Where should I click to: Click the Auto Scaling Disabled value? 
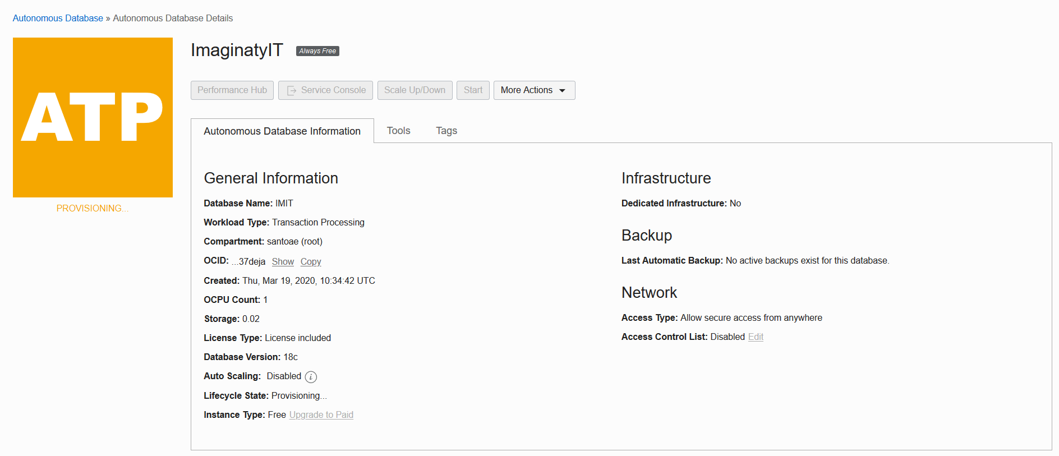click(x=284, y=376)
